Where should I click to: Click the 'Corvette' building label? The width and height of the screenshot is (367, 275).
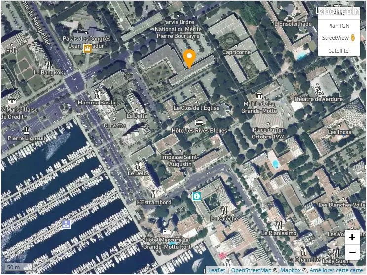pos(114,125)
